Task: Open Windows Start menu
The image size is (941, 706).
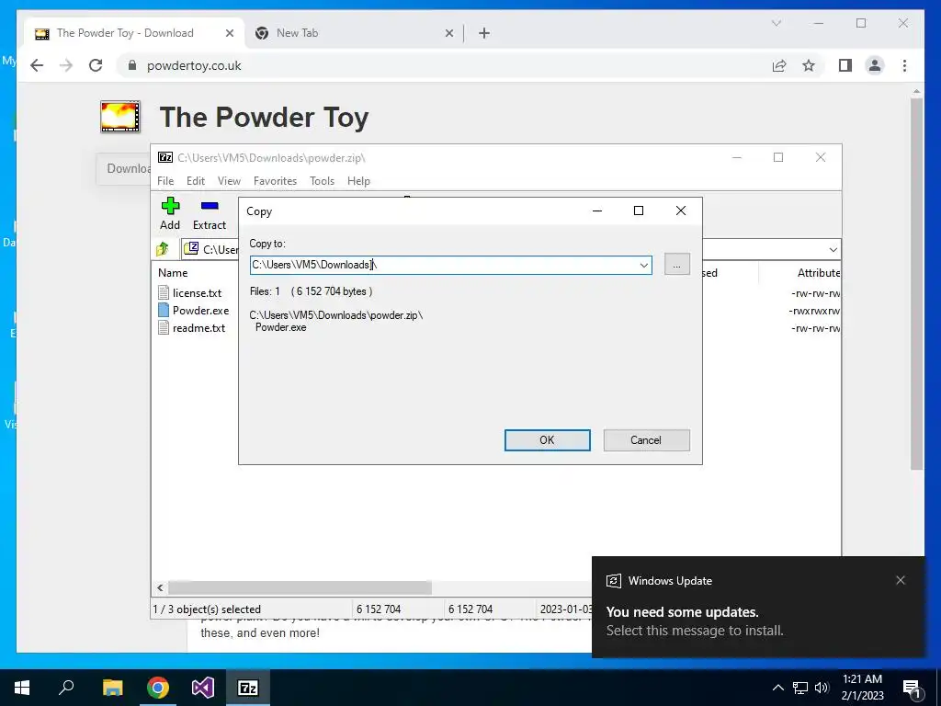Action: (22, 688)
